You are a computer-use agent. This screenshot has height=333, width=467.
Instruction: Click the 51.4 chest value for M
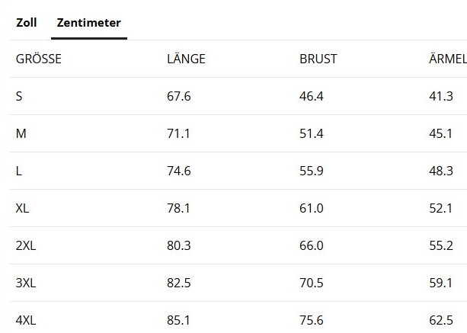click(x=312, y=133)
